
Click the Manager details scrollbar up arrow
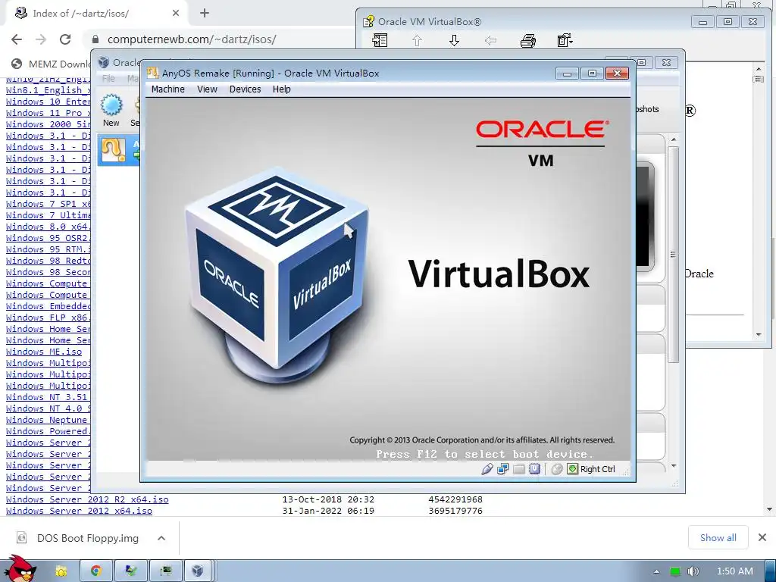coord(674,140)
